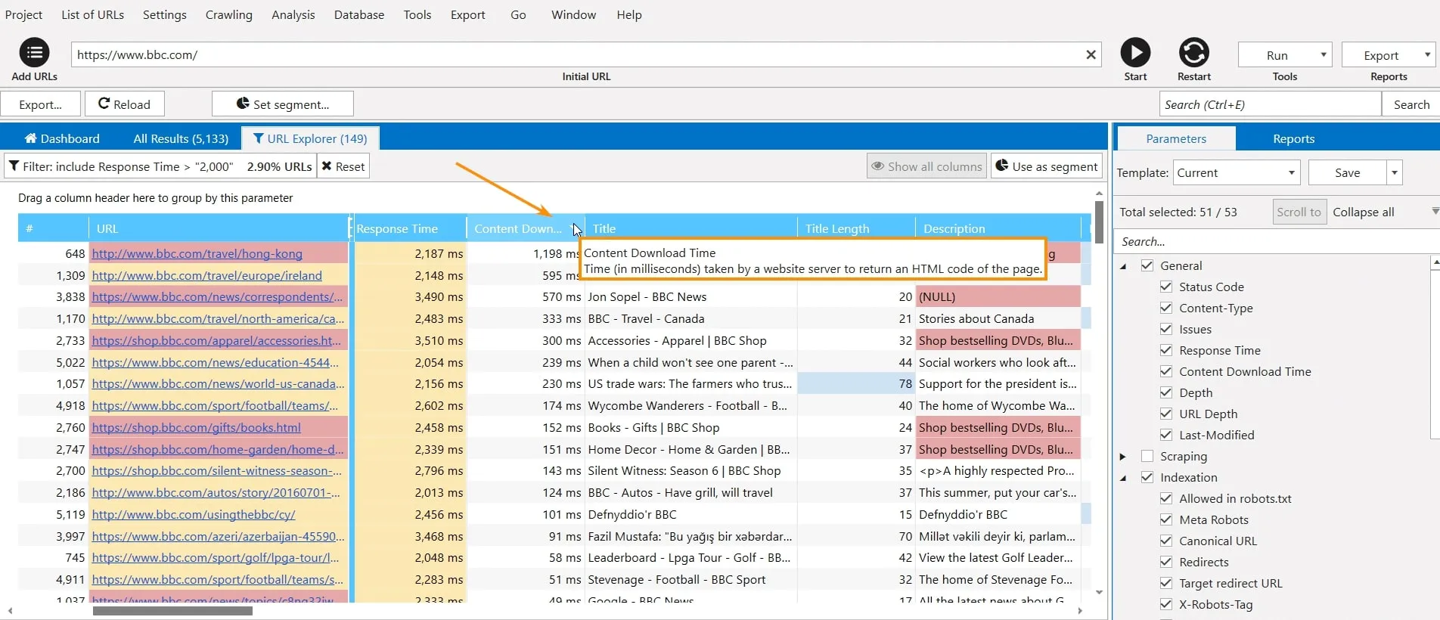
Task: Open the Run tools dropdown arrow
Action: click(x=1323, y=54)
